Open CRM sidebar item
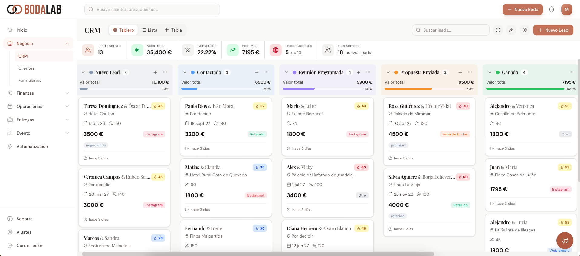This screenshot has height=256, width=580. [44, 56]
